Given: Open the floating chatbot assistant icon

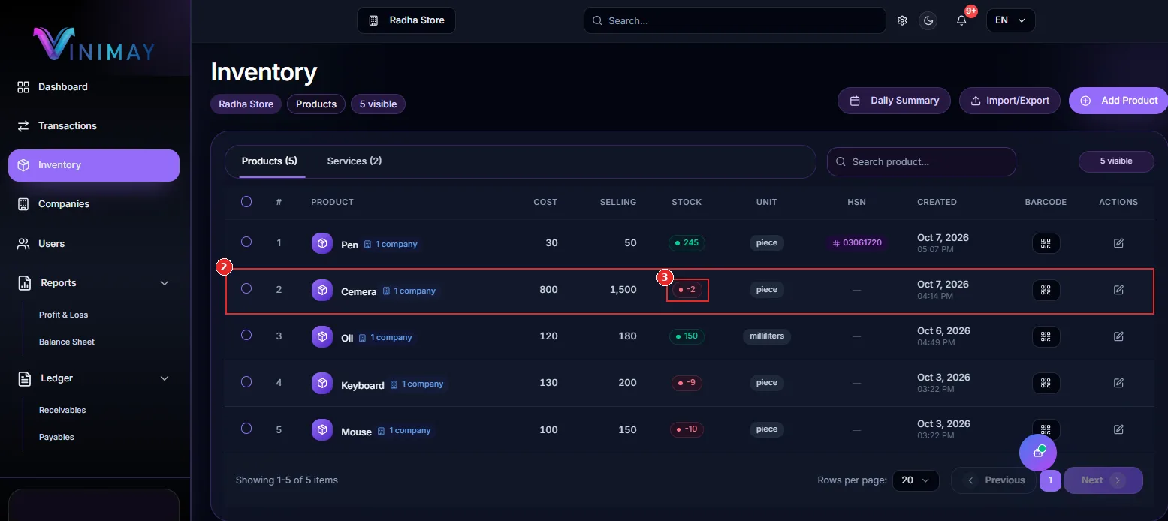Looking at the screenshot, I should pos(1038,453).
